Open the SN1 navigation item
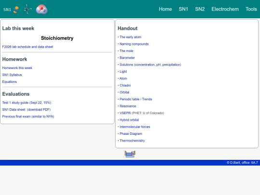 tap(183, 9)
